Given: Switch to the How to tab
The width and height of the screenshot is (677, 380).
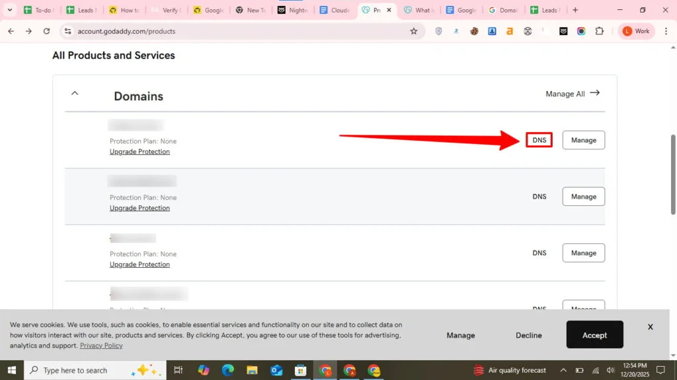Looking at the screenshot, I should coord(124,10).
